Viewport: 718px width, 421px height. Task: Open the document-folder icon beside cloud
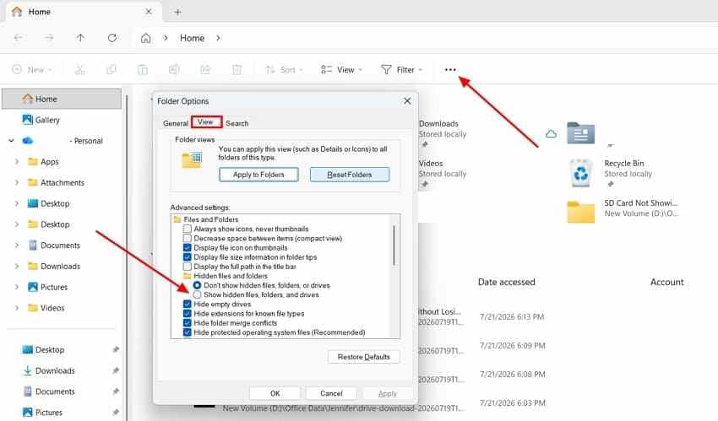[580, 133]
